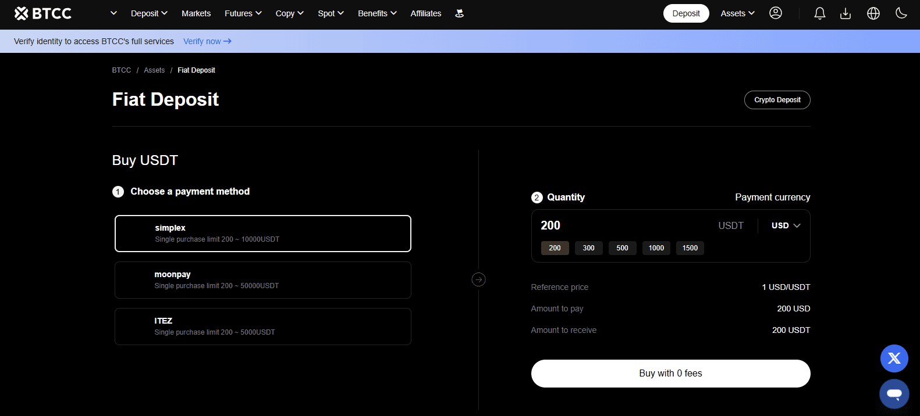
Task: Select ITEZ payment method
Action: (x=263, y=327)
